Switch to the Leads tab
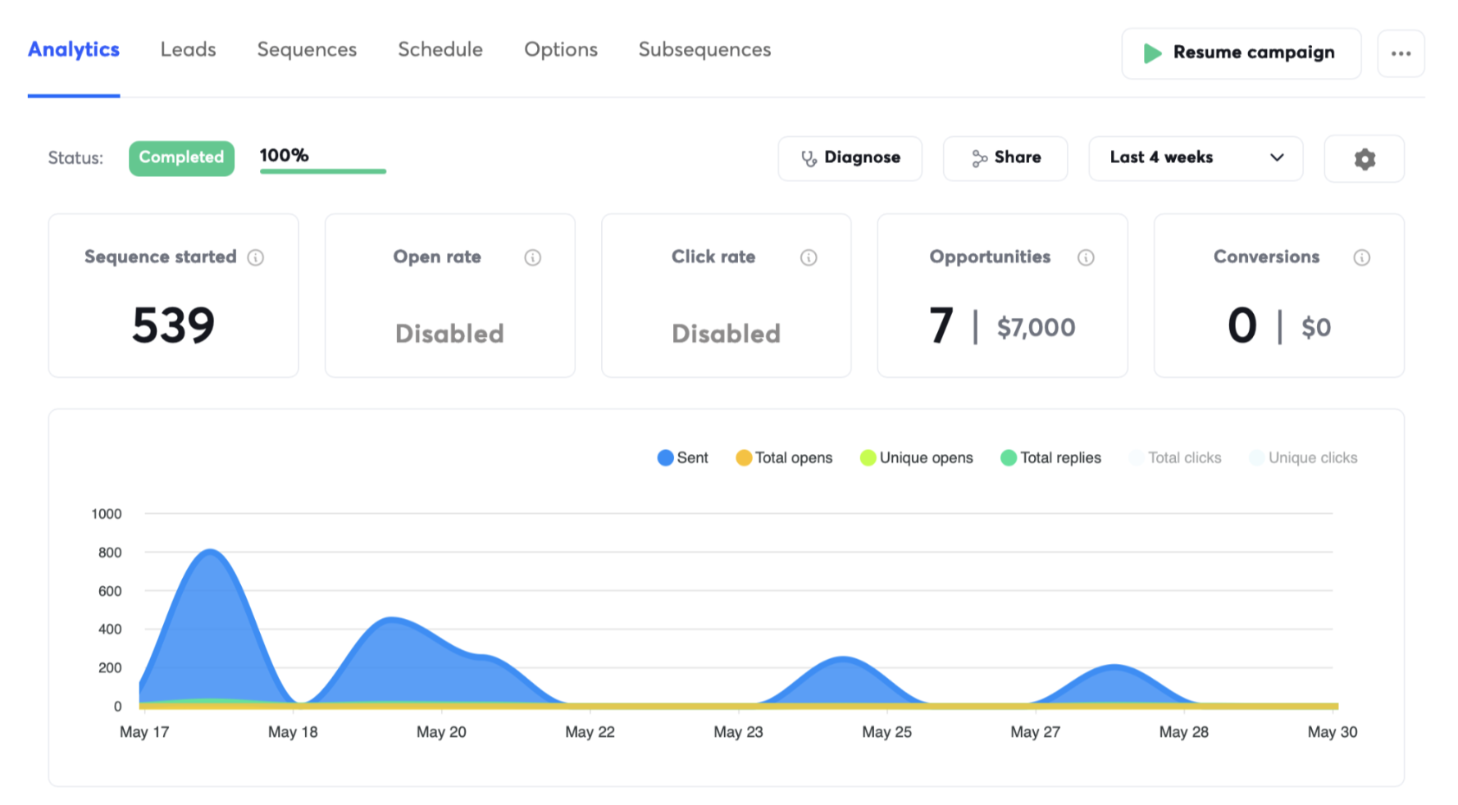 [x=189, y=50]
